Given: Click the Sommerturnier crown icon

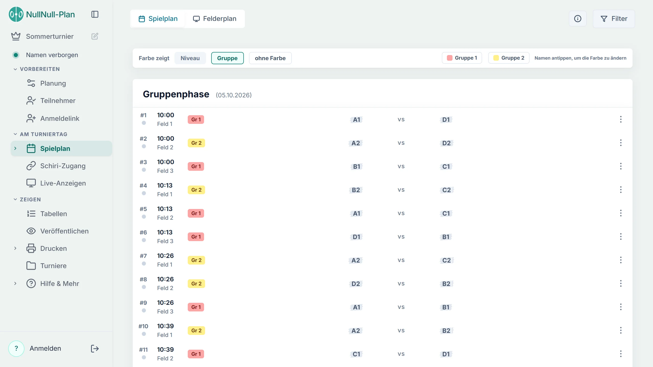Looking at the screenshot, I should pos(16,36).
